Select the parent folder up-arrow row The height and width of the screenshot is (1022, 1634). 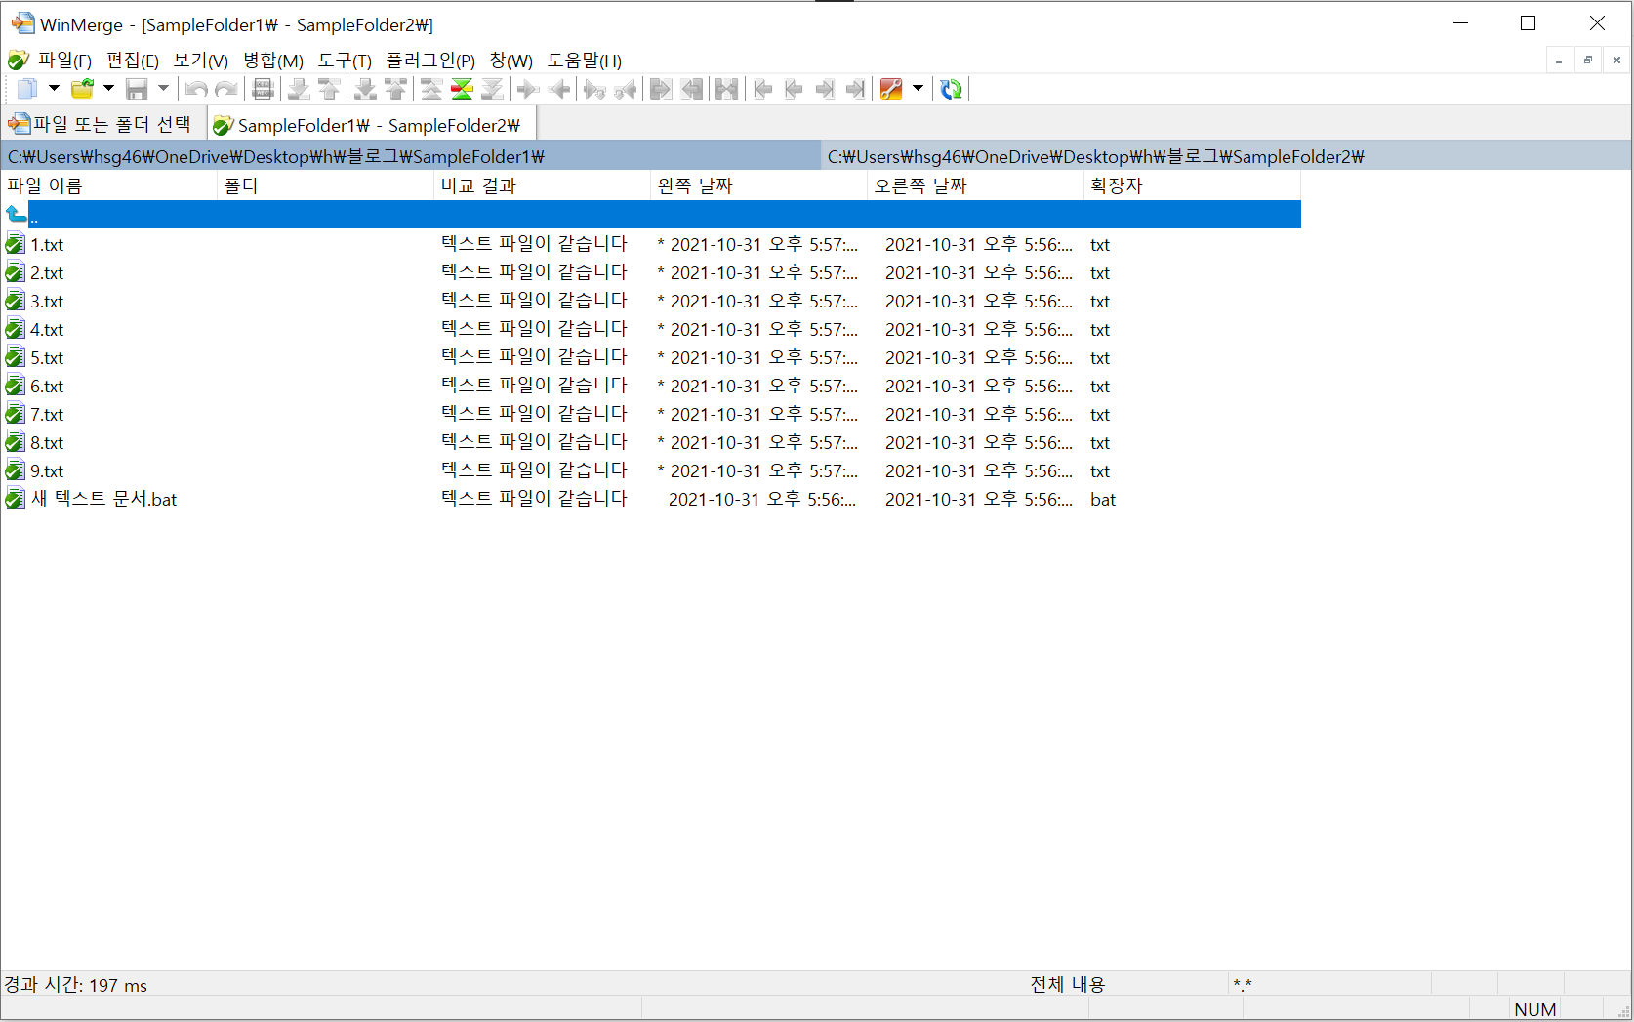(x=651, y=215)
